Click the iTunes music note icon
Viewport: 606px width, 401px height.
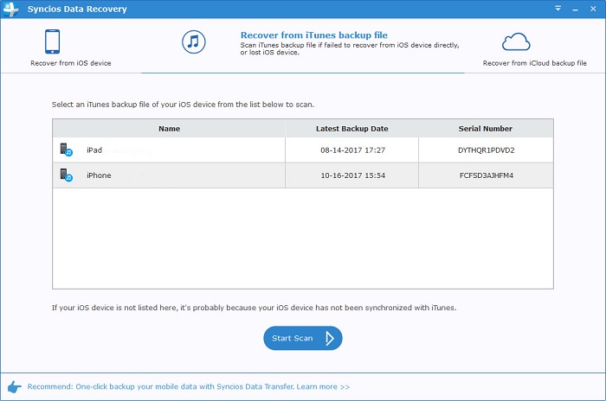(x=194, y=41)
